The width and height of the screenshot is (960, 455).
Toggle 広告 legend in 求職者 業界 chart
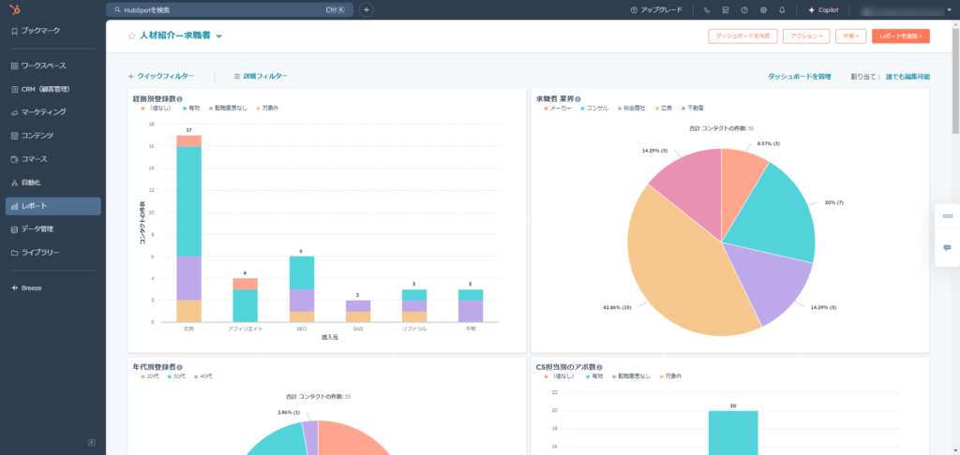pyautogui.click(x=664, y=109)
